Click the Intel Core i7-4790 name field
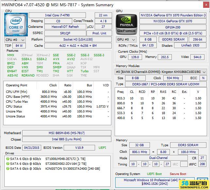 click(x=57, y=15)
